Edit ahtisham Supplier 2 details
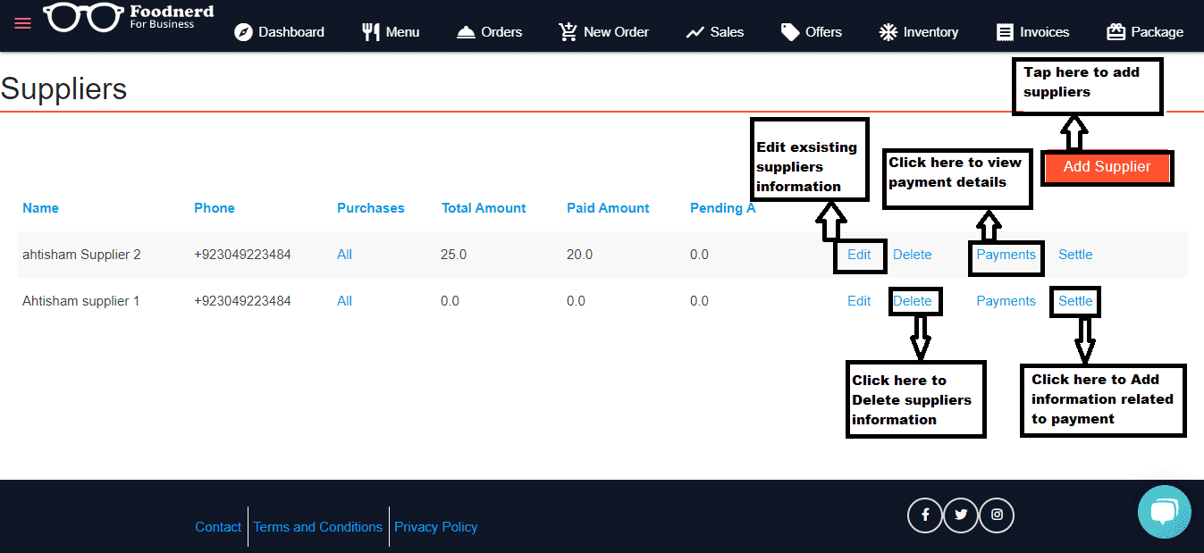The image size is (1204, 553). coord(859,255)
